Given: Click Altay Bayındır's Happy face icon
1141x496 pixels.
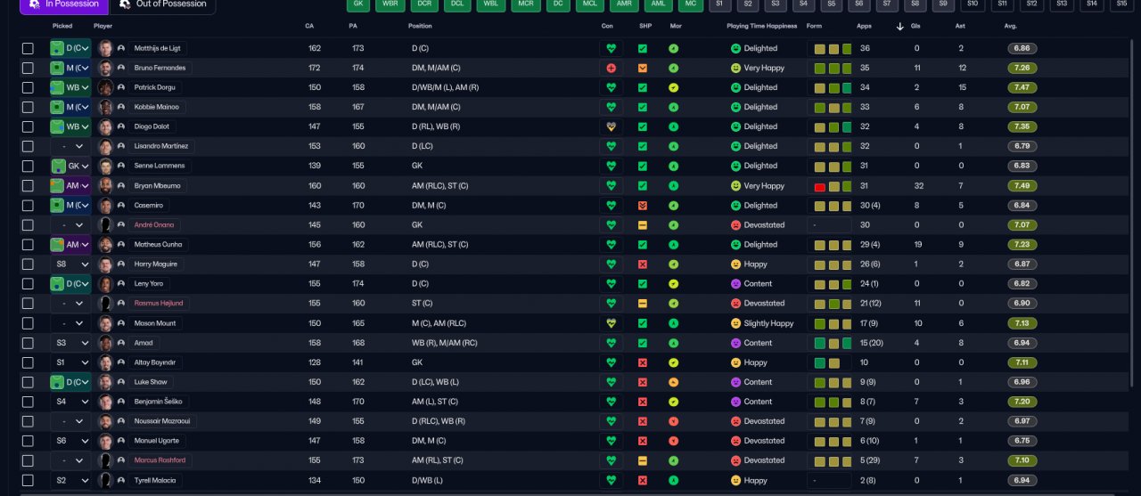Looking at the screenshot, I should (735, 362).
